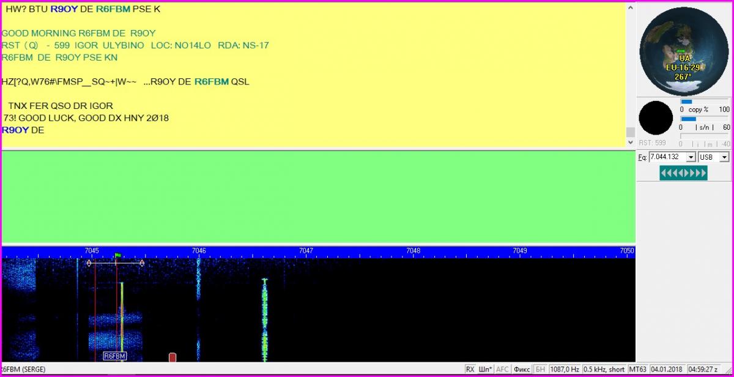This screenshot has width=734, height=377.
Task: Click the black signal indicator circle
Action: coord(656,118)
